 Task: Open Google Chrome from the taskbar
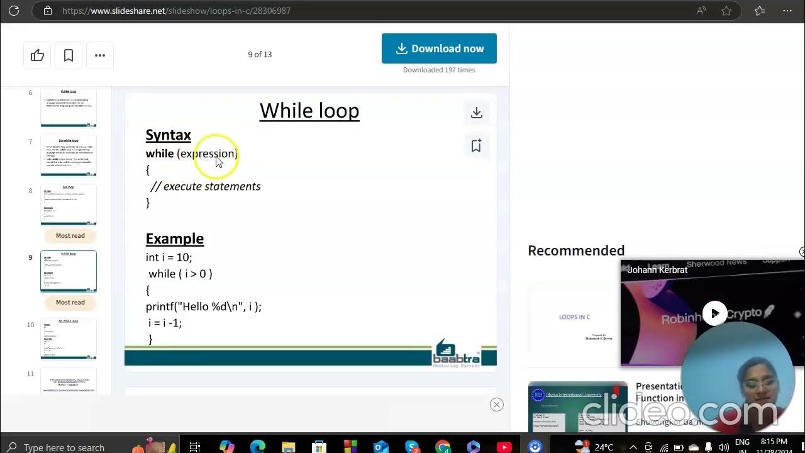(443, 447)
